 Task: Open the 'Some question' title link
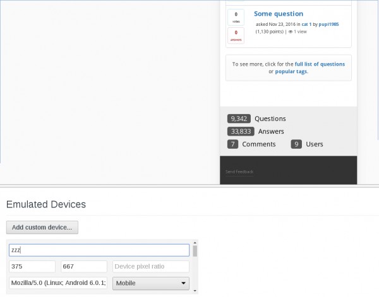pyautogui.click(x=279, y=14)
